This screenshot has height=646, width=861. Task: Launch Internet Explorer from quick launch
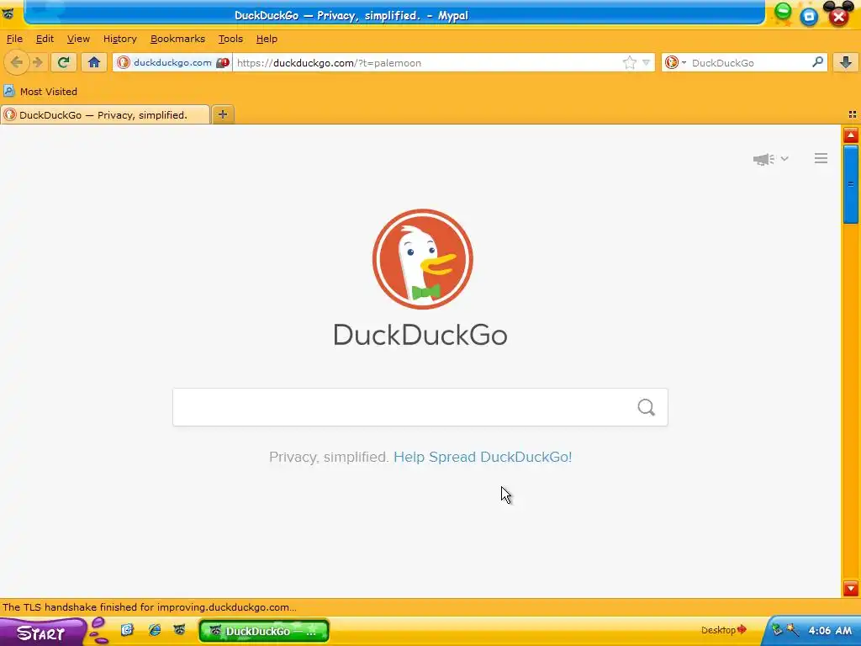155,629
